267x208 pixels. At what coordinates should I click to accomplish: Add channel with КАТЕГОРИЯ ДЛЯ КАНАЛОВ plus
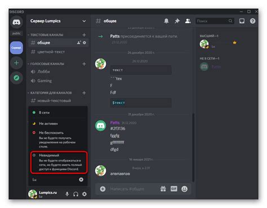(x=84, y=93)
